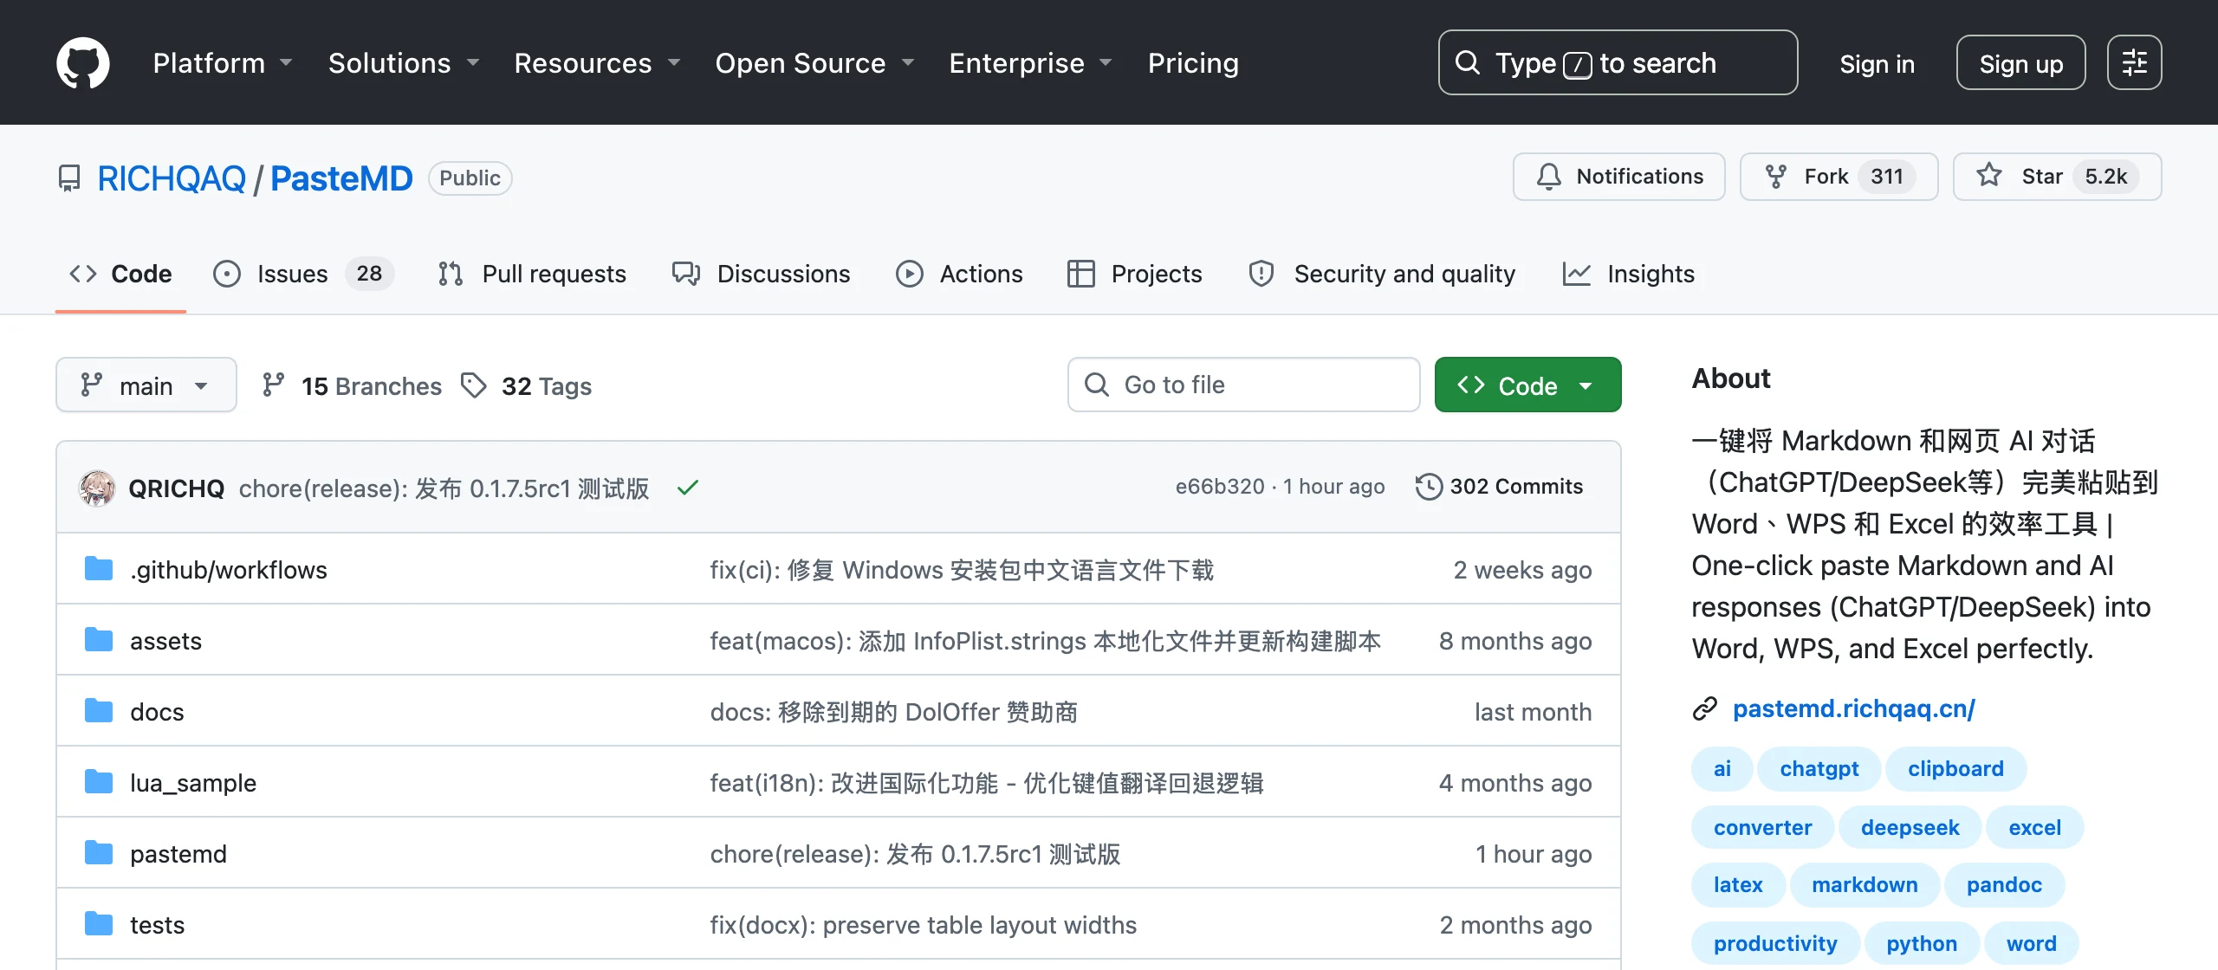Open the main branch selector dropdown
The width and height of the screenshot is (2218, 970).
click(146, 385)
